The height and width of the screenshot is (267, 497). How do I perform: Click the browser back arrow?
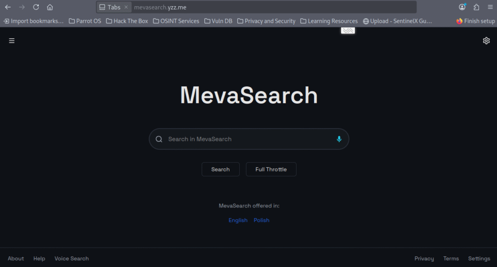pyautogui.click(x=8, y=7)
